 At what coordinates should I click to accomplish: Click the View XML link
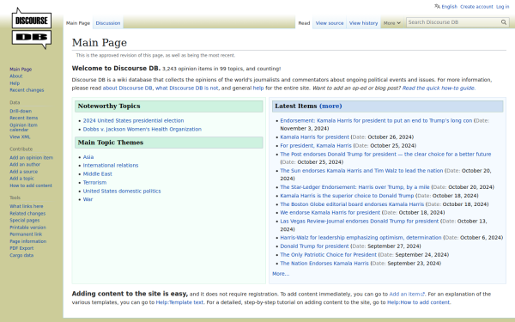click(20, 137)
